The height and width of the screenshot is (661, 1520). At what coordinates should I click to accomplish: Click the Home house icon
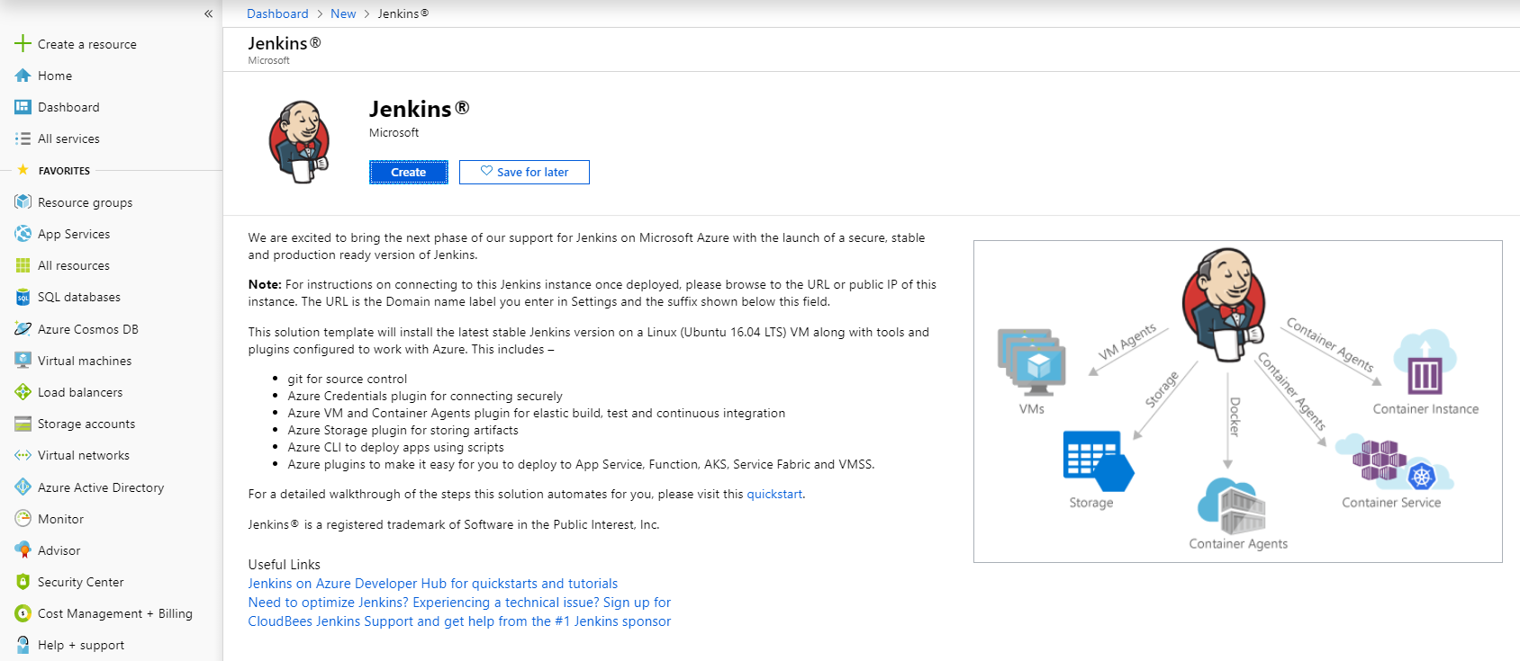point(23,76)
